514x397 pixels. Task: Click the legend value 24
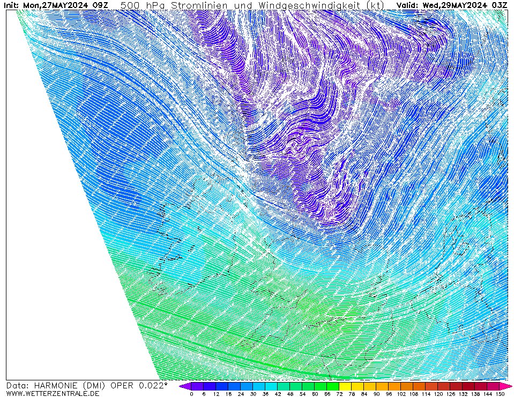click(241, 394)
